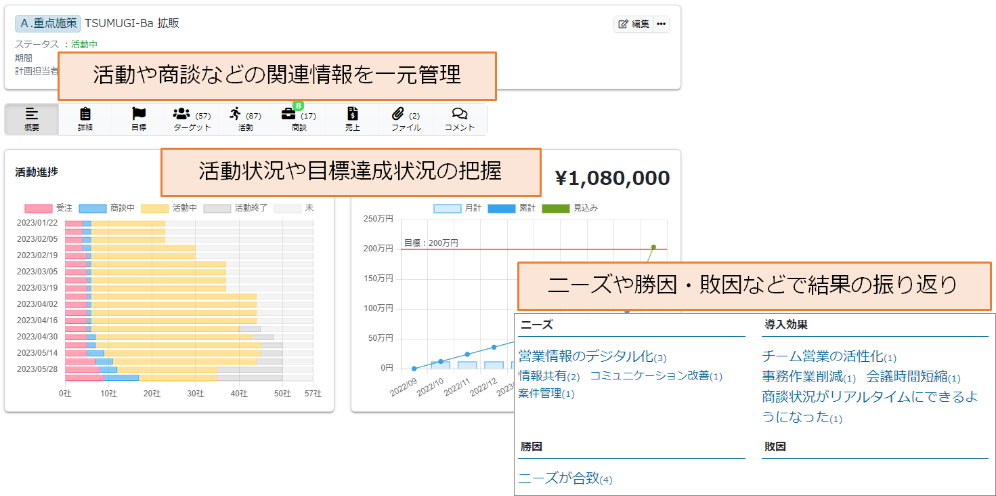Show the コメント tab
The width and height of the screenshot is (996, 496).
(460, 119)
